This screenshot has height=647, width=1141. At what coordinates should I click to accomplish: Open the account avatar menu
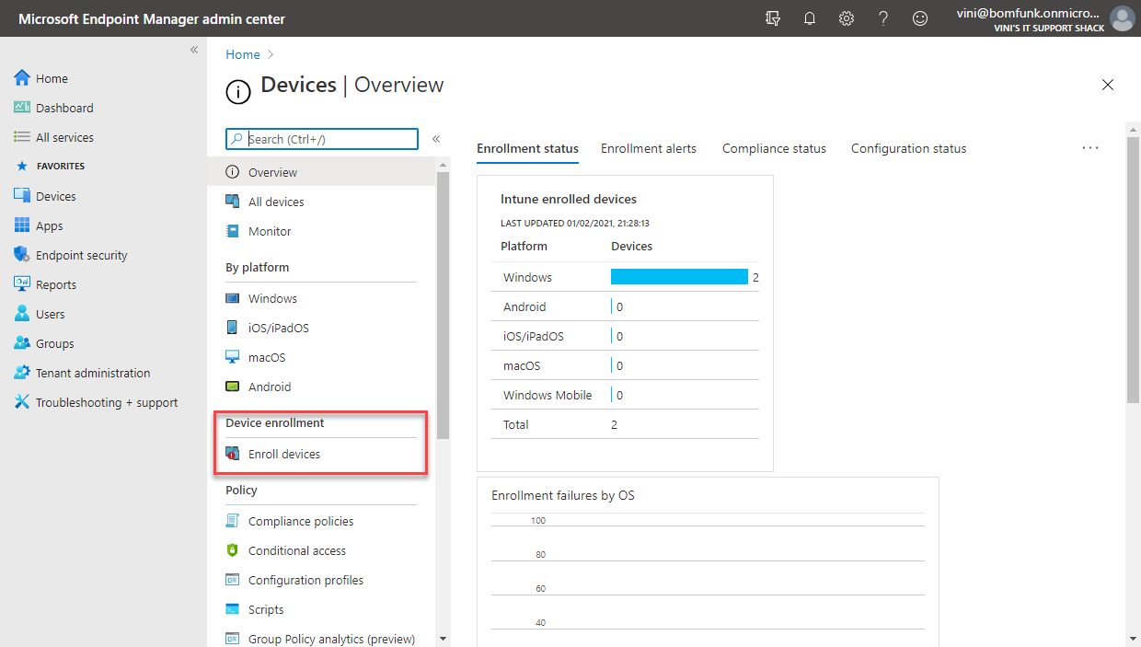[x=1122, y=18]
